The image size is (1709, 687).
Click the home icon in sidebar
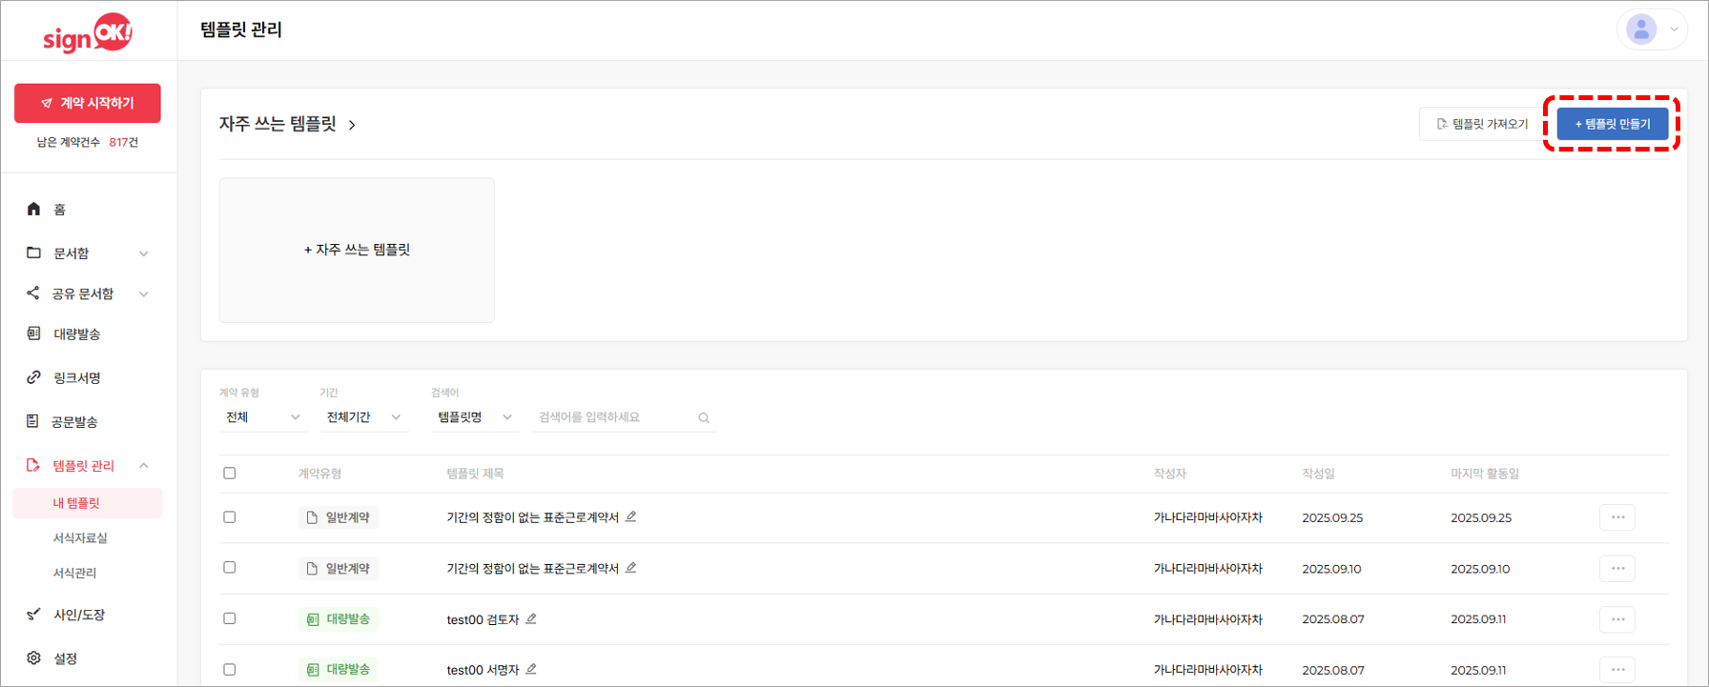(x=34, y=209)
